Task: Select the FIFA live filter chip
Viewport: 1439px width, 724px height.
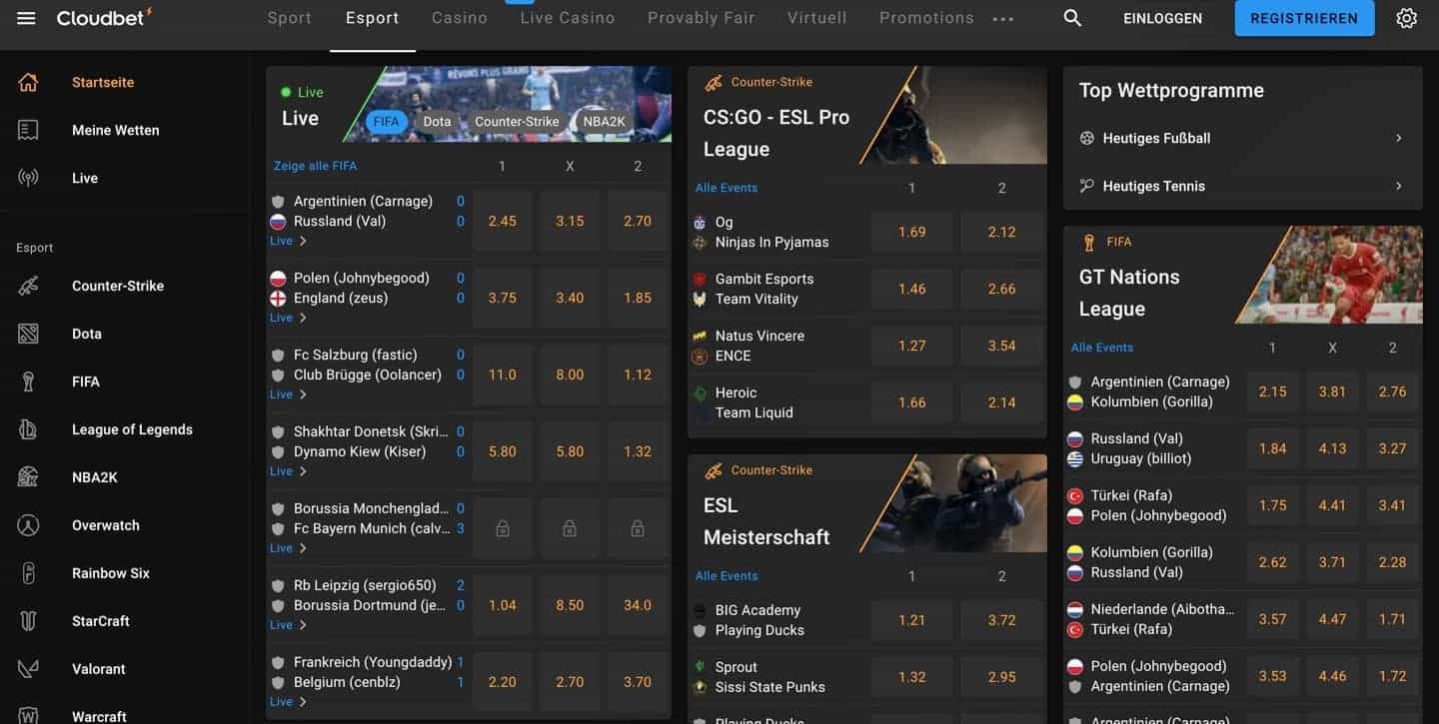Action: pyautogui.click(x=386, y=122)
